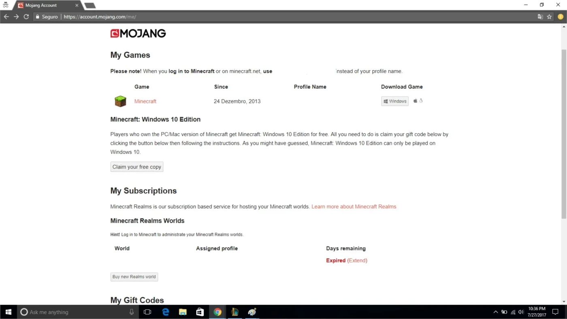Image resolution: width=567 pixels, height=319 pixels.
Task: Reload the Mojang Account page
Action: (x=26, y=17)
